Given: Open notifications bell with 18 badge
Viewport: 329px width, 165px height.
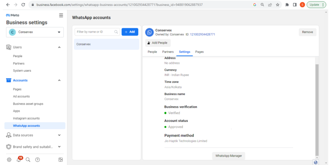Looking at the screenshot, I should click(19, 160).
